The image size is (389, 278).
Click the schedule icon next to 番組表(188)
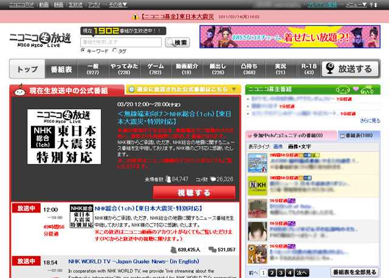pos(342,136)
